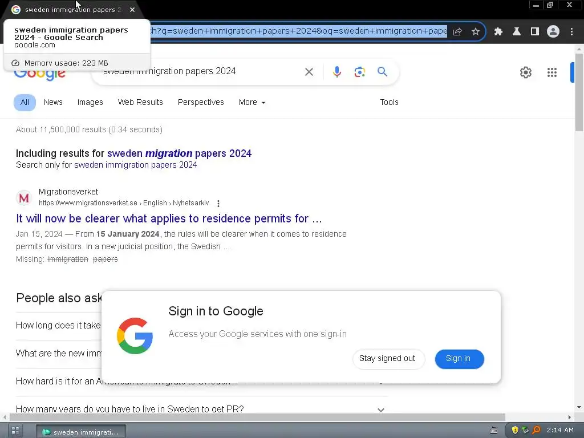Open the Extensions puzzle icon
The width and height of the screenshot is (584, 438).
pyautogui.click(x=498, y=32)
